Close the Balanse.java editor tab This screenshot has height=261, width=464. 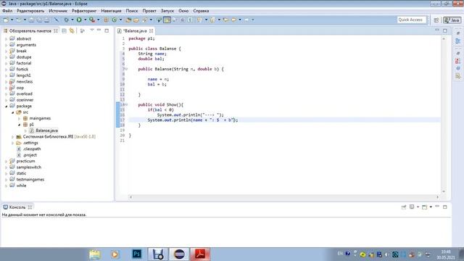152,30
